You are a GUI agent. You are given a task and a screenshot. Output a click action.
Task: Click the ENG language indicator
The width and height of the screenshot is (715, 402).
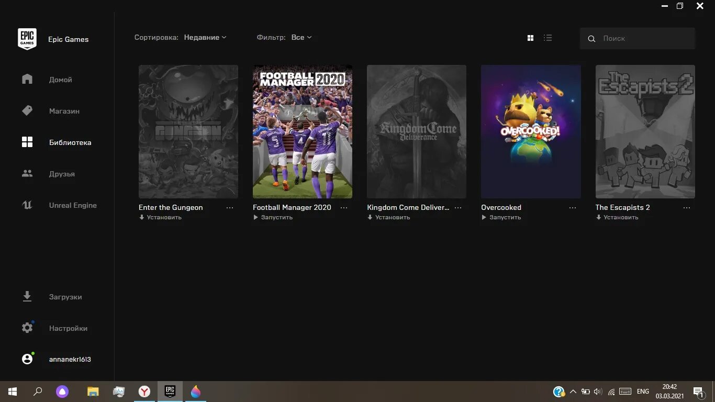click(x=643, y=392)
